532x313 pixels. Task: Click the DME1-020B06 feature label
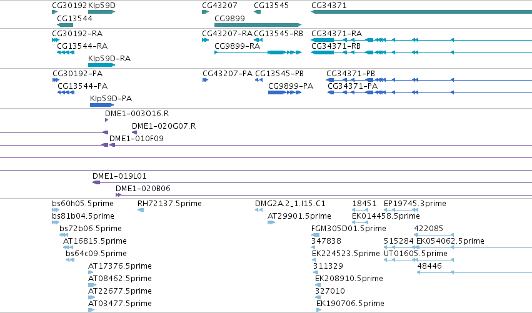[143, 189]
